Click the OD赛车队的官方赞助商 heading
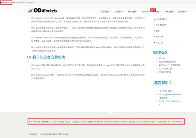196x138 pixels. tap(46, 57)
